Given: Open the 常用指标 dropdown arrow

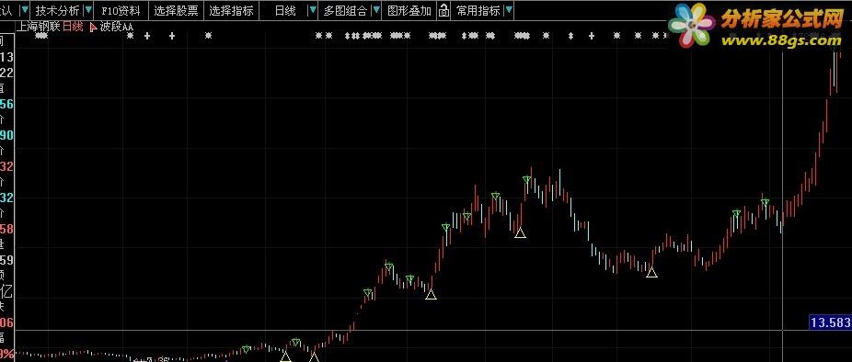Looking at the screenshot, I should tap(508, 10).
